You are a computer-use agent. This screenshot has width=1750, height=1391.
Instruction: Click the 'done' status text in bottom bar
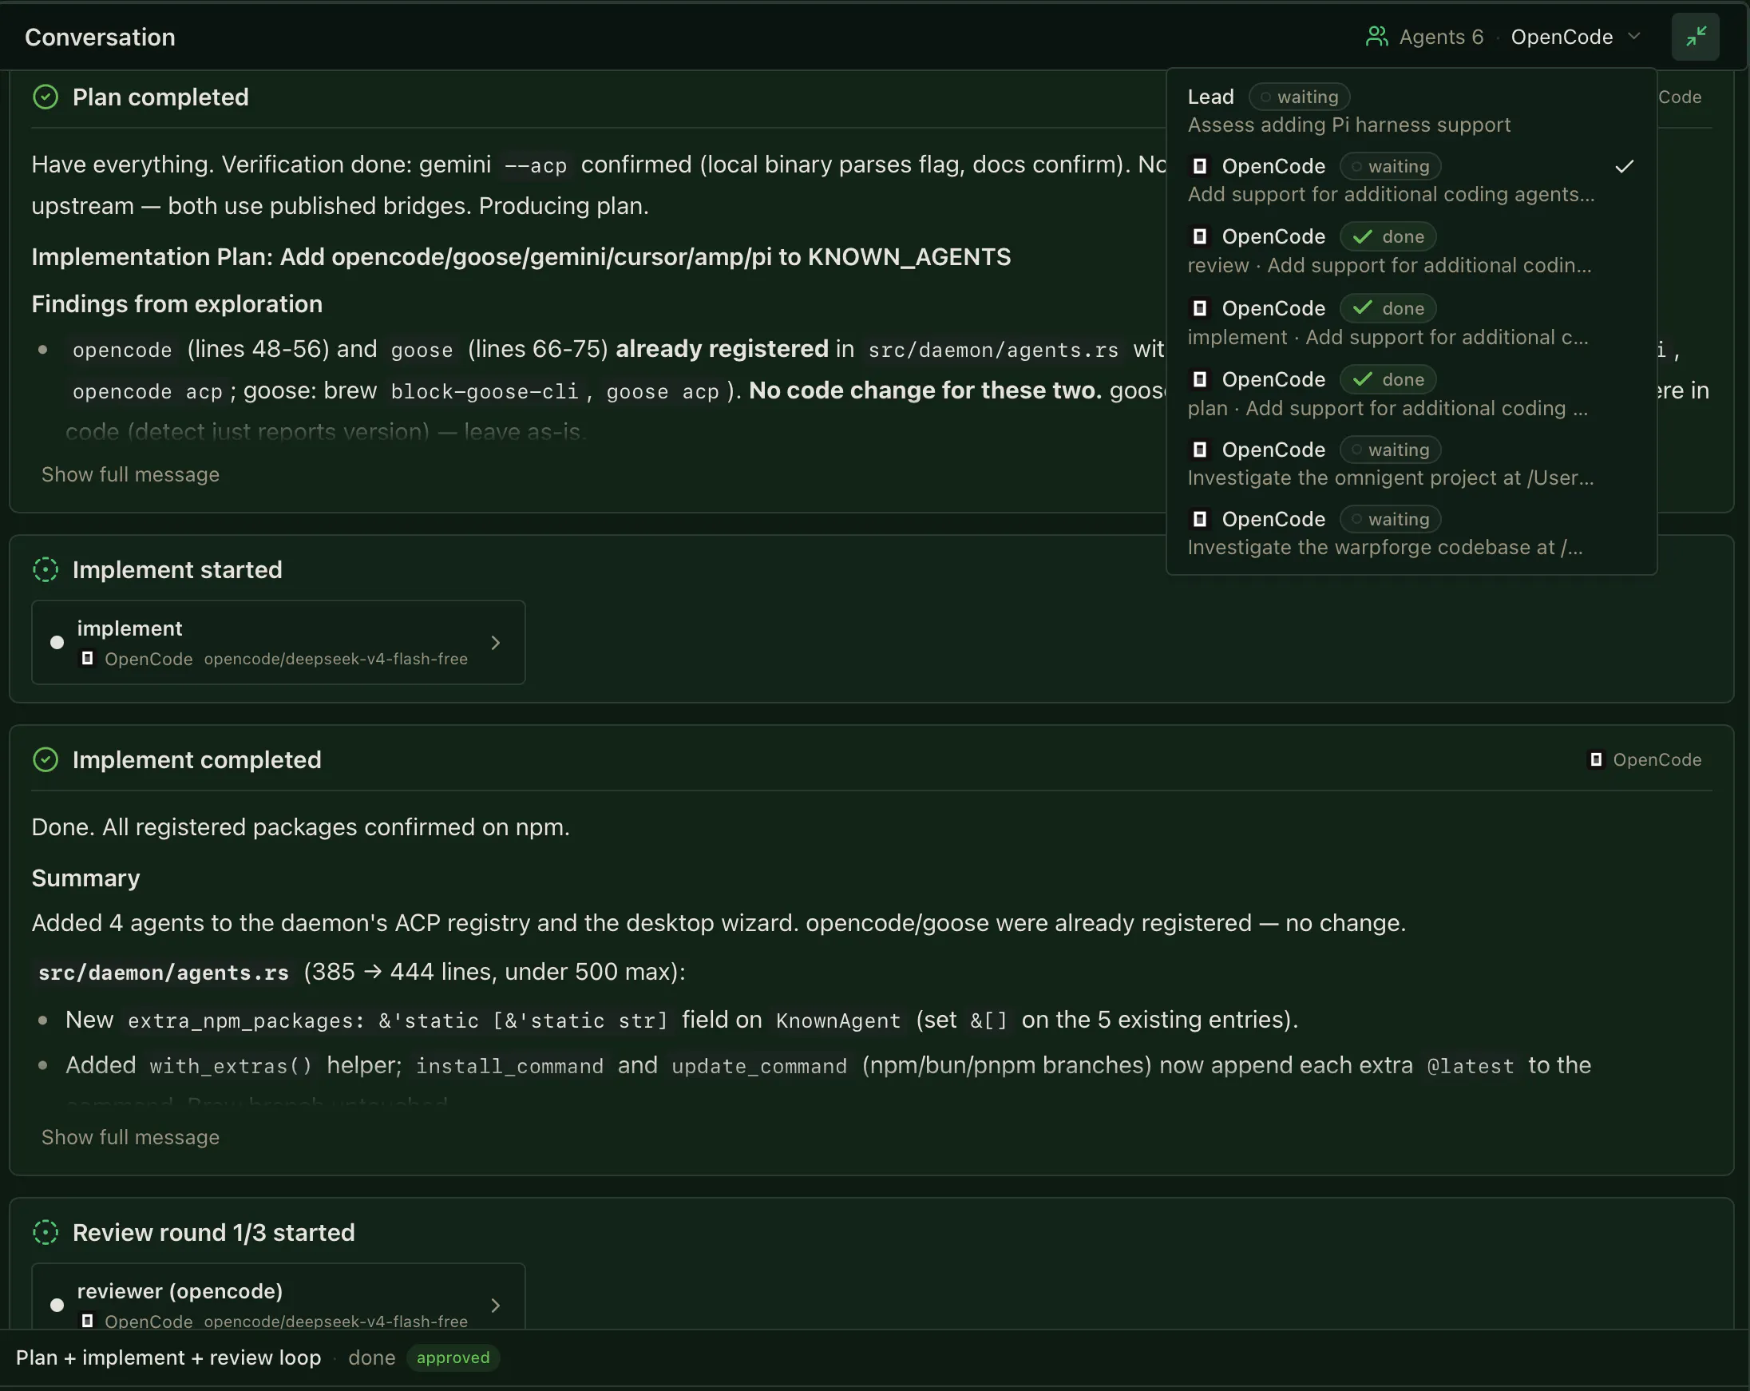coord(372,1357)
